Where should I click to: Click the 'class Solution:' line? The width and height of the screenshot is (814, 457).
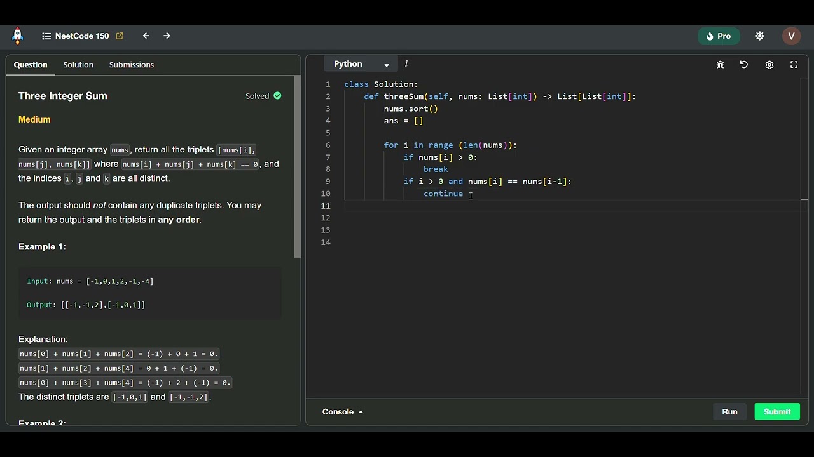381,84
